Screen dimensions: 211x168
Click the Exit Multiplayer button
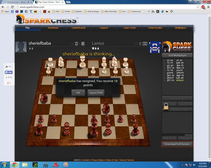(x=177, y=55)
